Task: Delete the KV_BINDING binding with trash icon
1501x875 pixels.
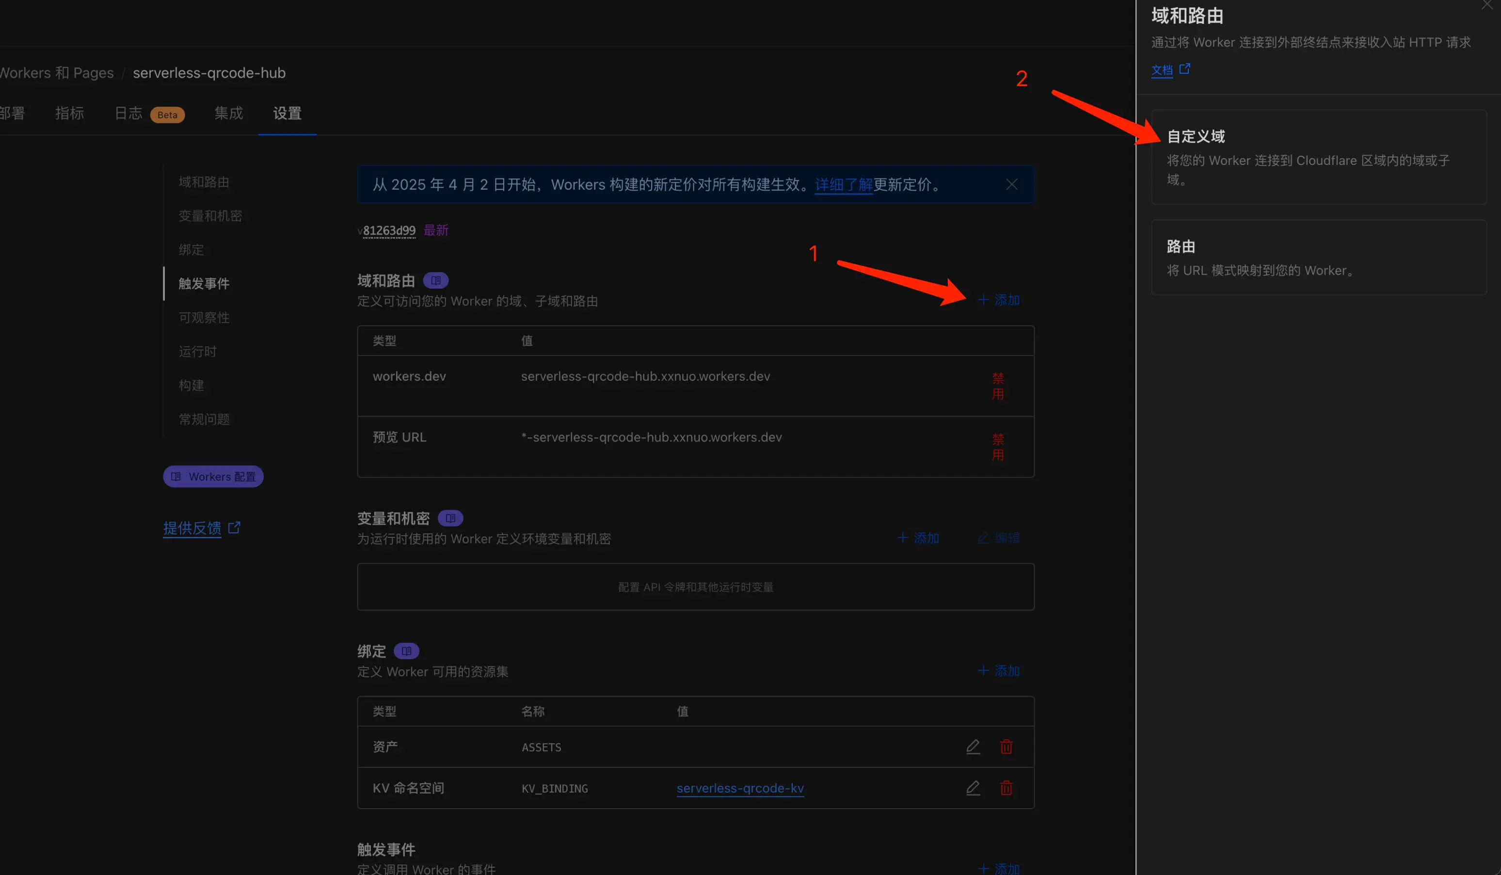Action: click(x=1006, y=788)
